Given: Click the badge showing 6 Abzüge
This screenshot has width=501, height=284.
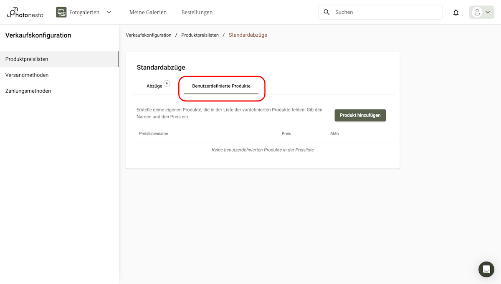Looking at the screenshot, I should pos(167,84).
